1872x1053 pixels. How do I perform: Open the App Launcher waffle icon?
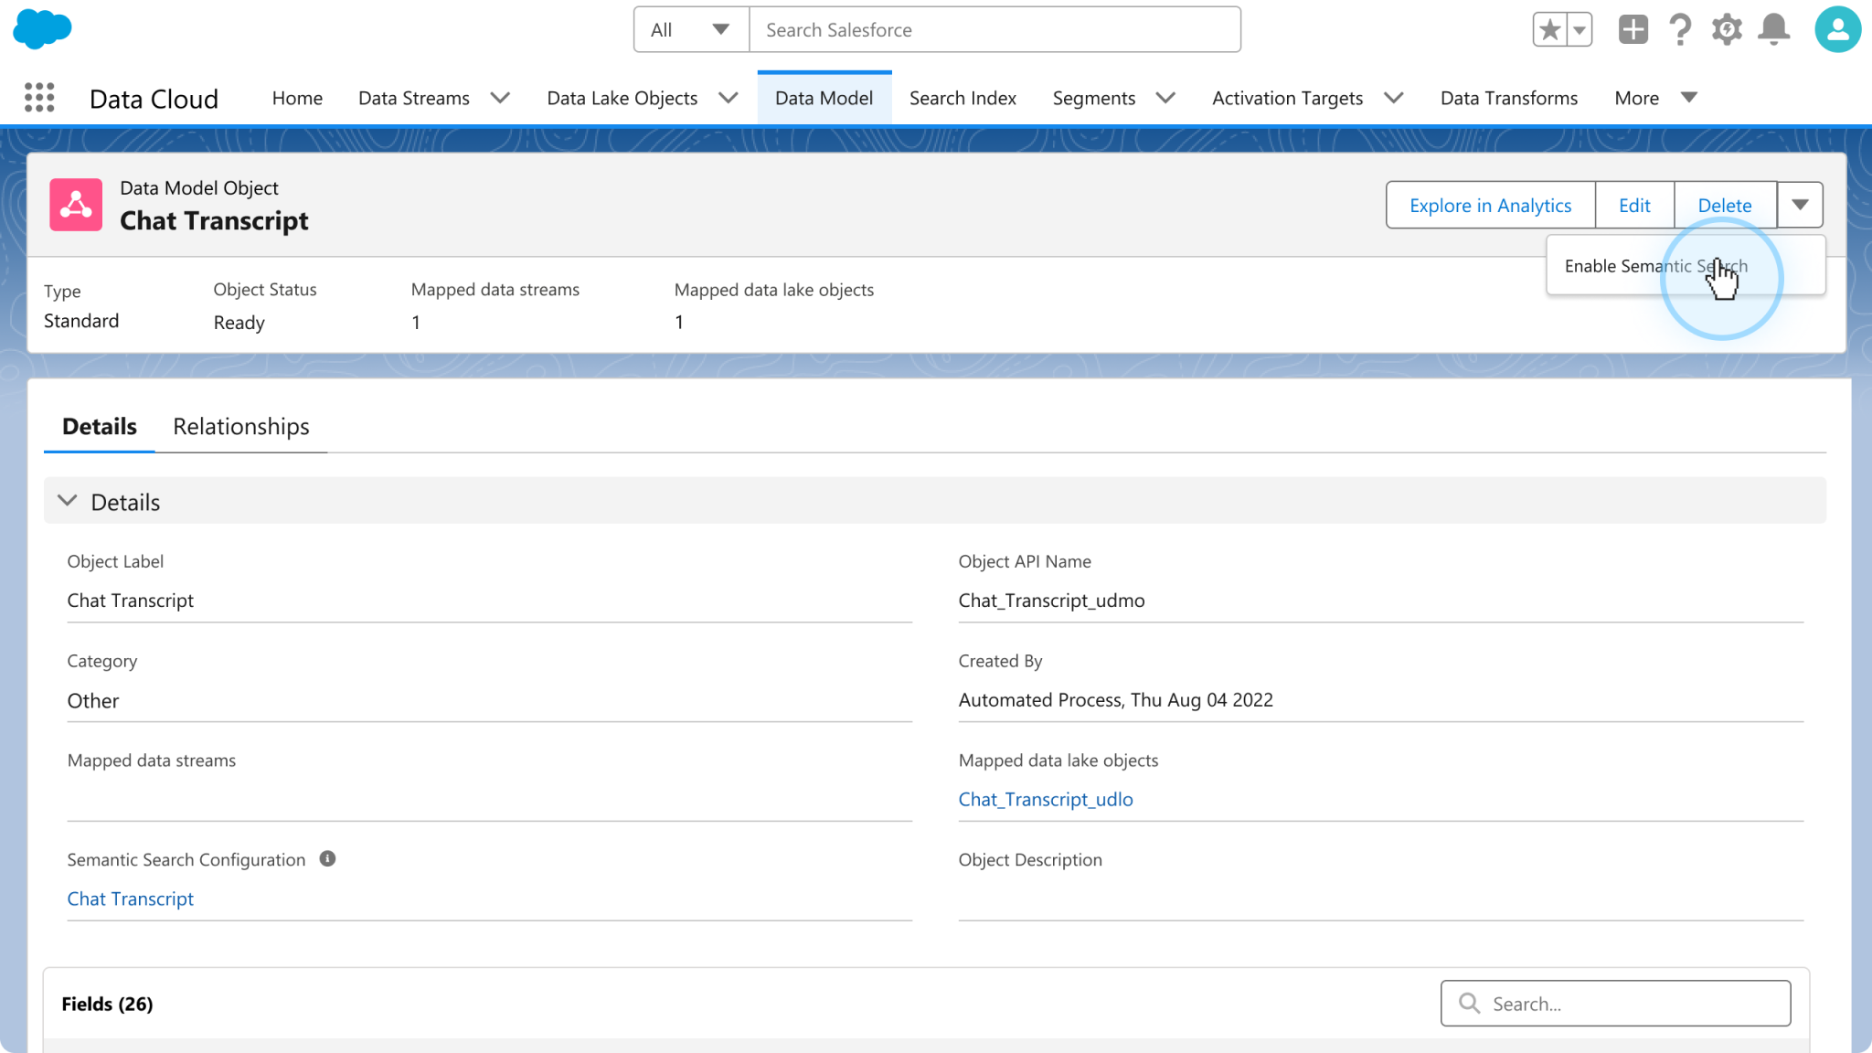38,98
